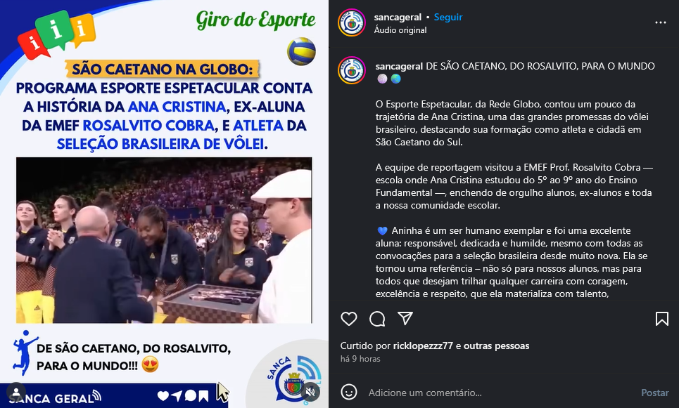Submit the comment with the Postar button
This screenshot has width=679, height=408.
click(x=655, y=393)
